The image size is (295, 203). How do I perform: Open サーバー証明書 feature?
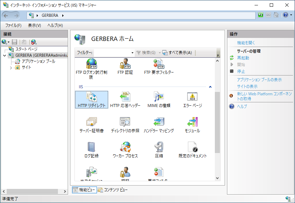point(92,124)
